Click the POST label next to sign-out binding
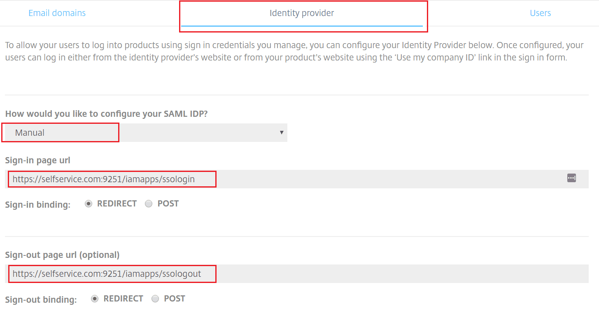This screenshot has height=313, width=599. [x=175, y=298]
